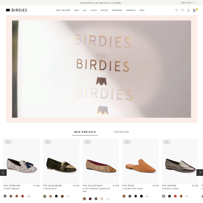Screen dimensions: 203x203
Task: Open The Dove product title
Action: [128, 185]
